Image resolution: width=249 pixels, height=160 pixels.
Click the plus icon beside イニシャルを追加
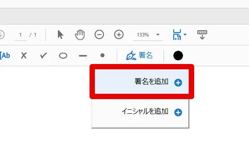[178, 112]
